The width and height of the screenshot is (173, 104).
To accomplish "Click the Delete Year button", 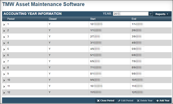I will pyautogui.click(x=145, y=101).
